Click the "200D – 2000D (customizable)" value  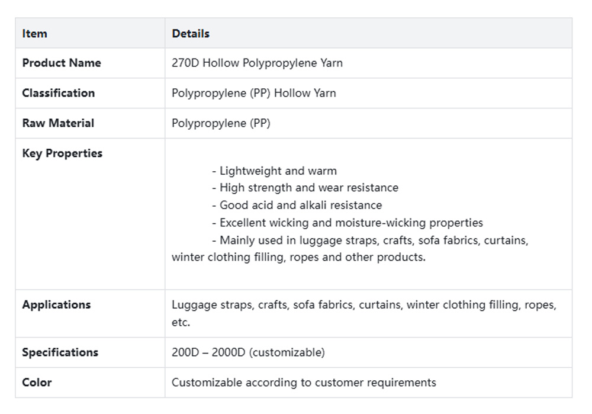click(x=248, y=352)
